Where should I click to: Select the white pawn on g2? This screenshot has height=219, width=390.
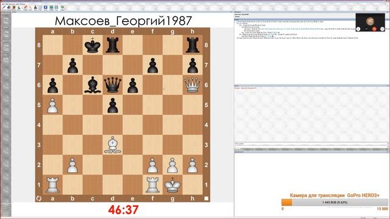(x=172, y=165)
